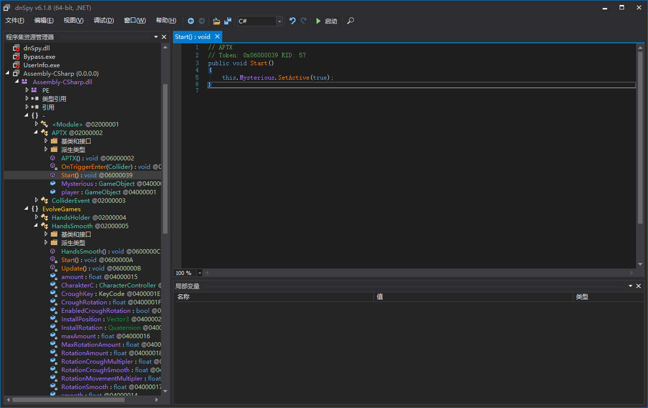Click the APTX class icon in tree

click(x=45, y=133)
